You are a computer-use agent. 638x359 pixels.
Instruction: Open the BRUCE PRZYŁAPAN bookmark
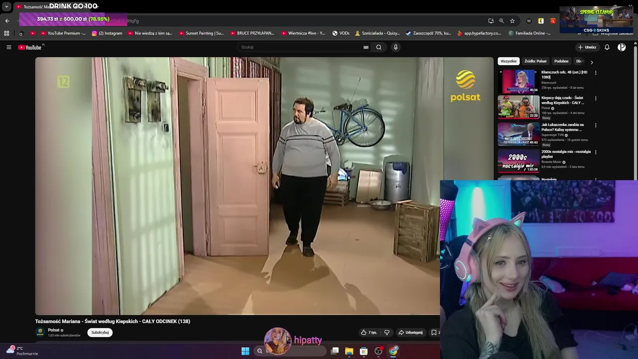[x=252, y=33]
